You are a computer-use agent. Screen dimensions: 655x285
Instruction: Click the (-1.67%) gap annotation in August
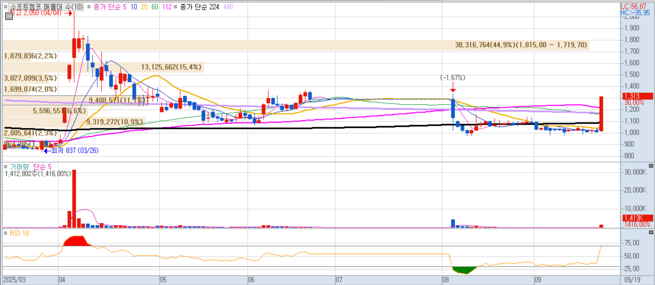[453, 77]
